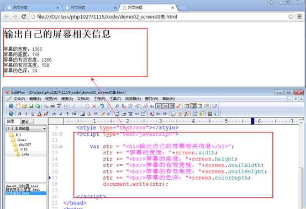The image size is (306, 209).
Task: Click the Italic I icon in HTML toolbar
Action: tap(26, 114)
